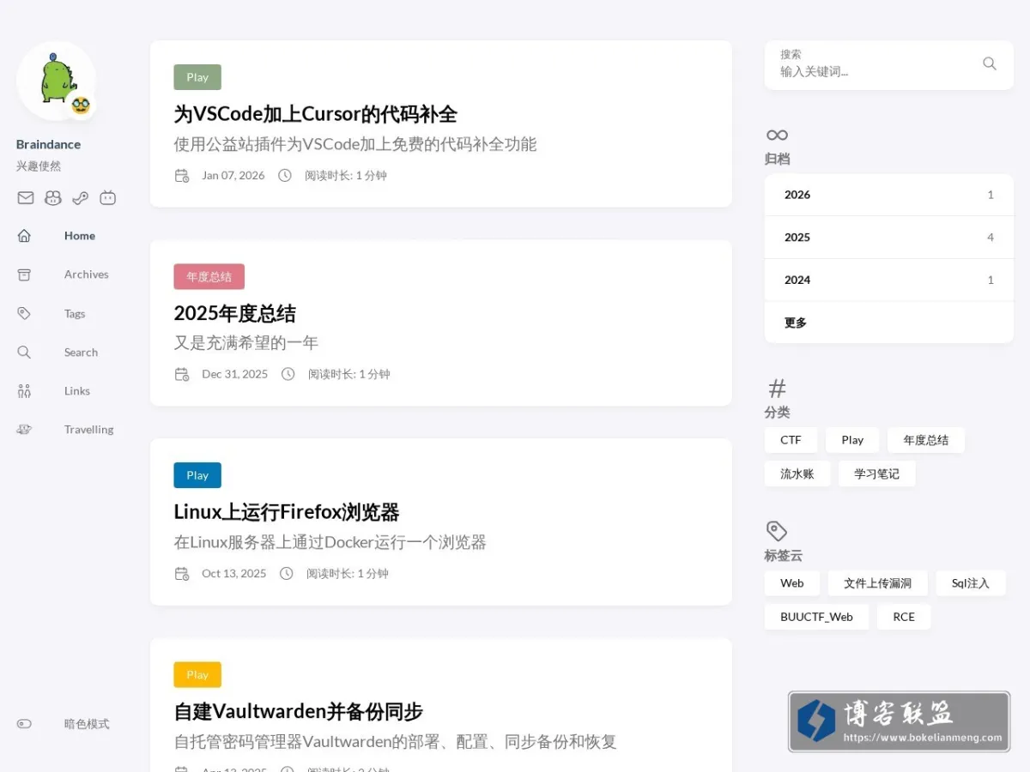Click the people icon beside Links
The height and width of the screenshot is (772, 1030).
click(24, 391)
